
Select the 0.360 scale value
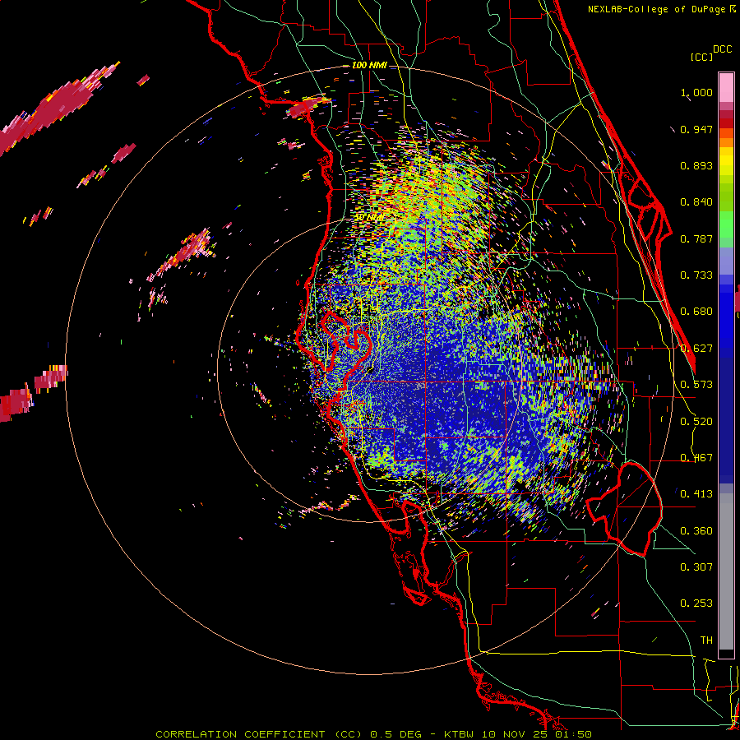(696, 531)
